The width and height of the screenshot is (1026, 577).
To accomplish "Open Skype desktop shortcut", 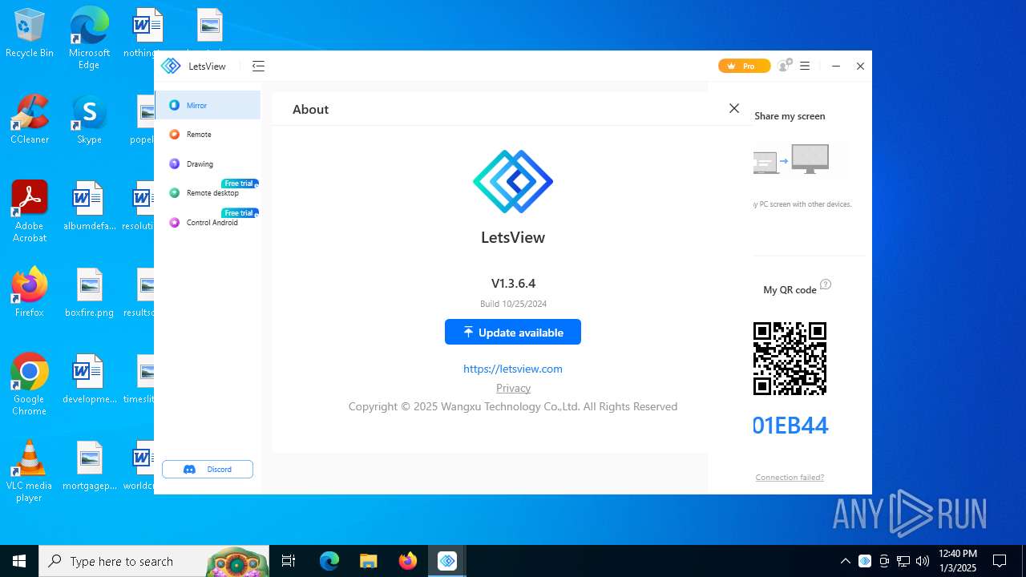I will 89,120.
